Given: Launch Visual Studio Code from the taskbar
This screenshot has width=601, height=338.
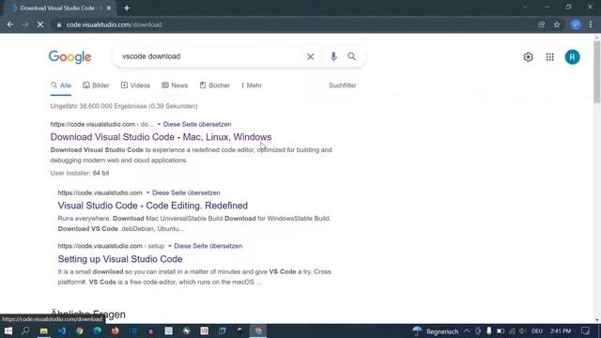Looking at the screenshot, I should (62, 331).
